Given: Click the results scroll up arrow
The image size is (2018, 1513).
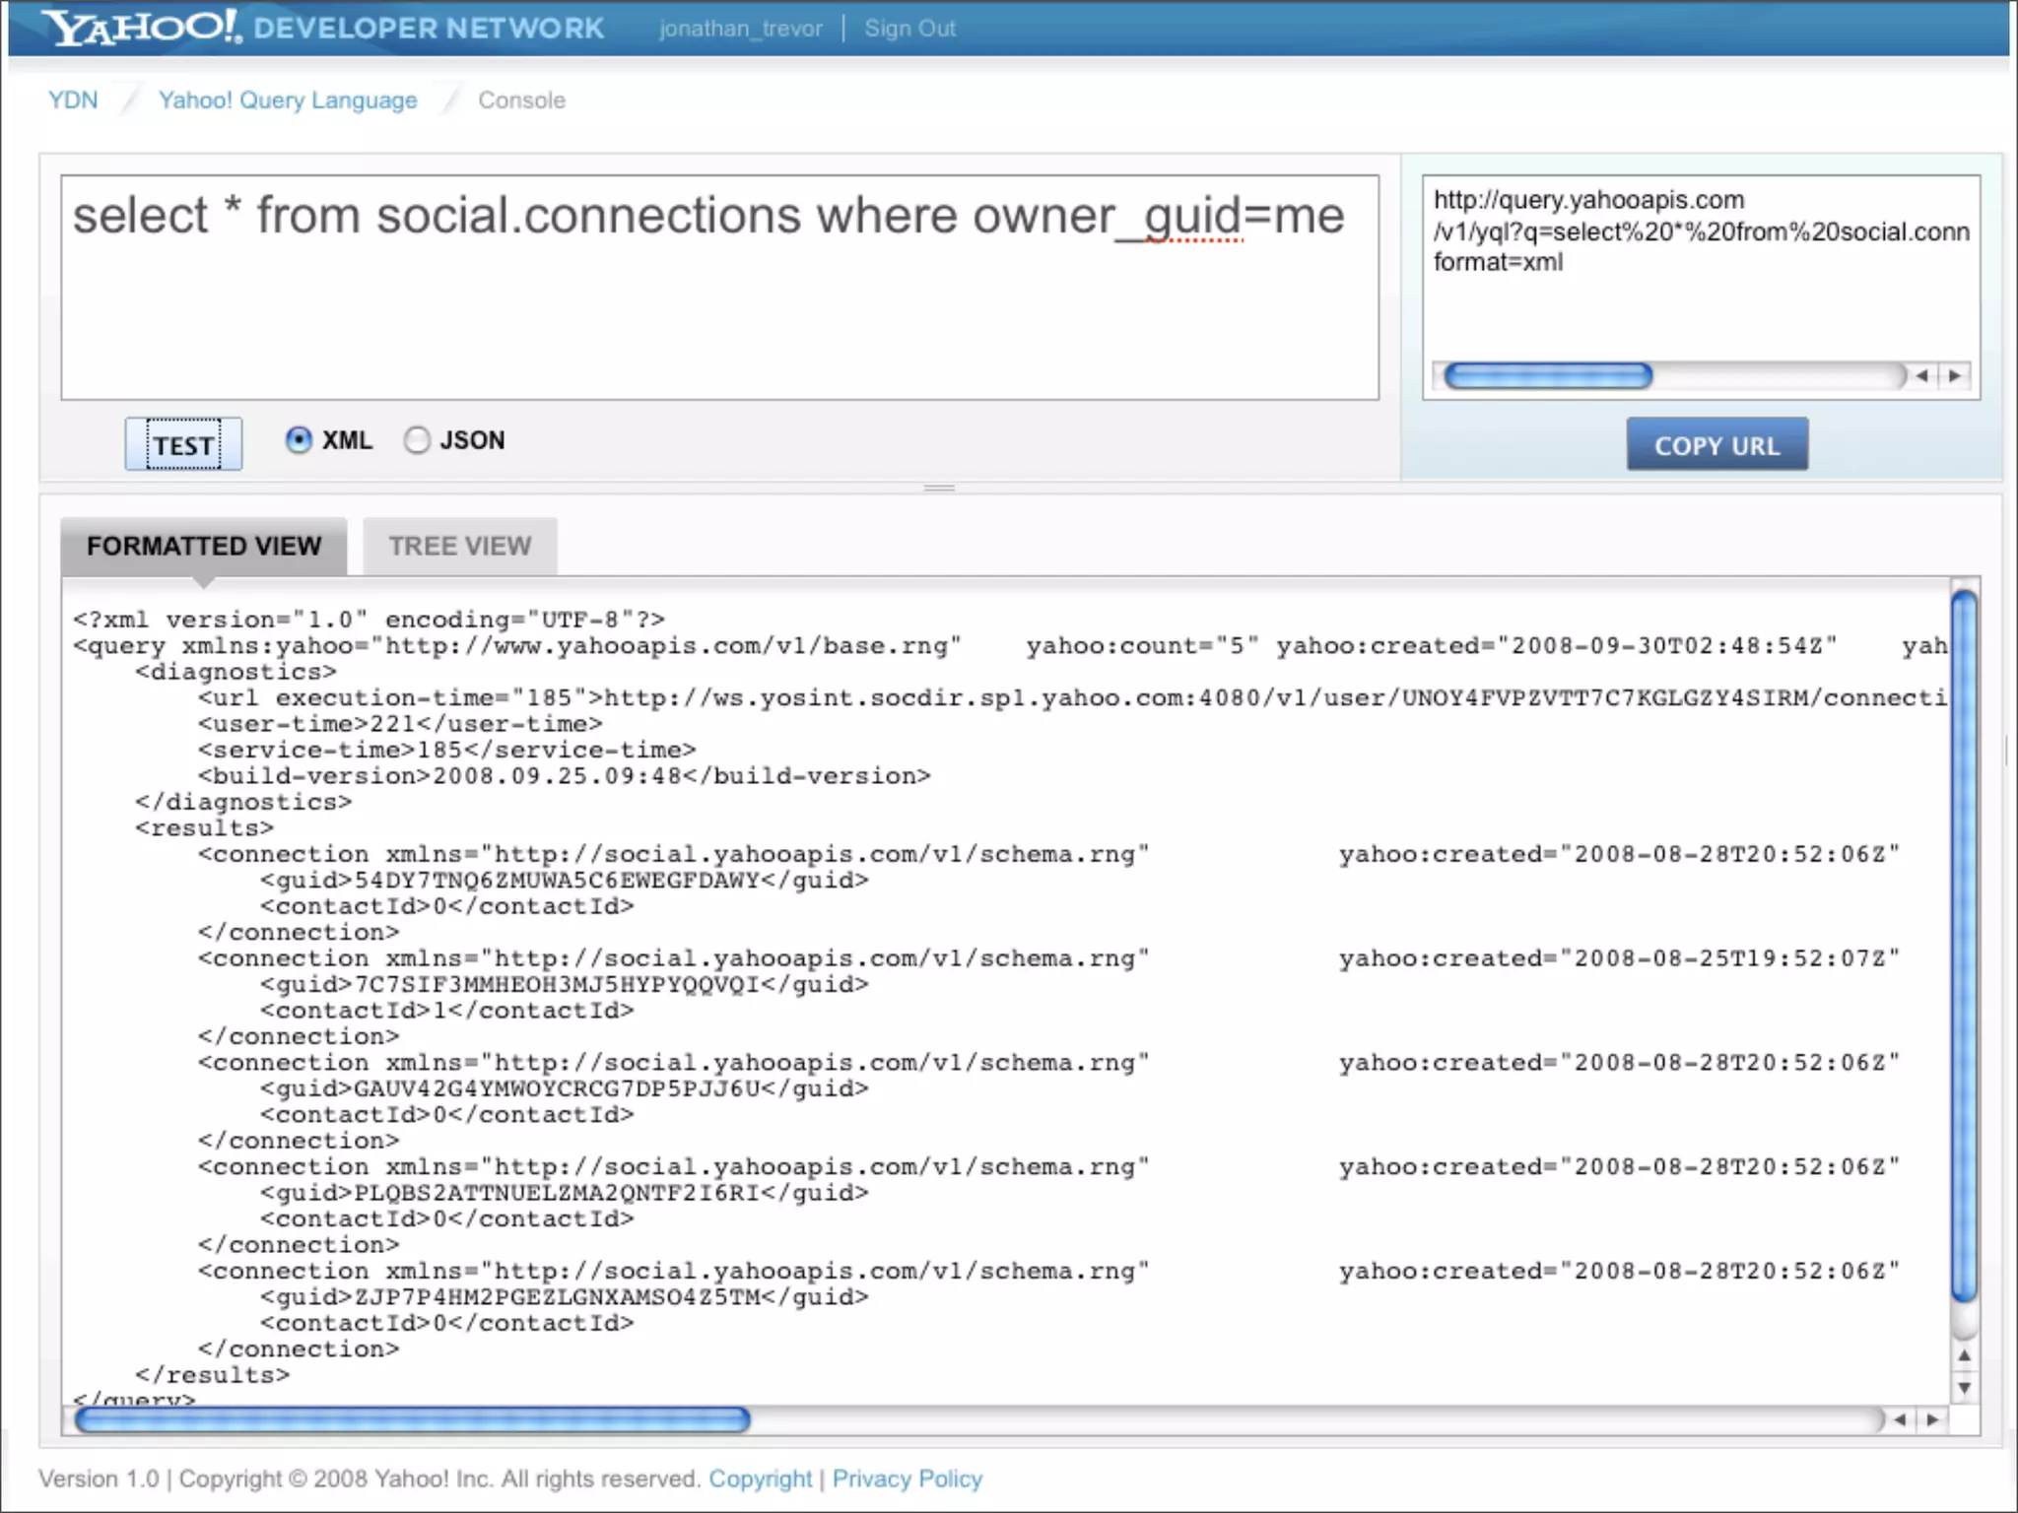Looking at the screenshot, I should tap(1964, 1355).
